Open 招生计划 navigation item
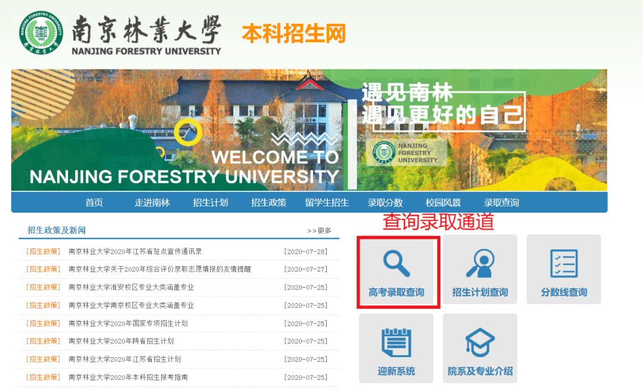The width and height of the screenshot is (643, 391). pyautogui.click(x=210, y=203)
